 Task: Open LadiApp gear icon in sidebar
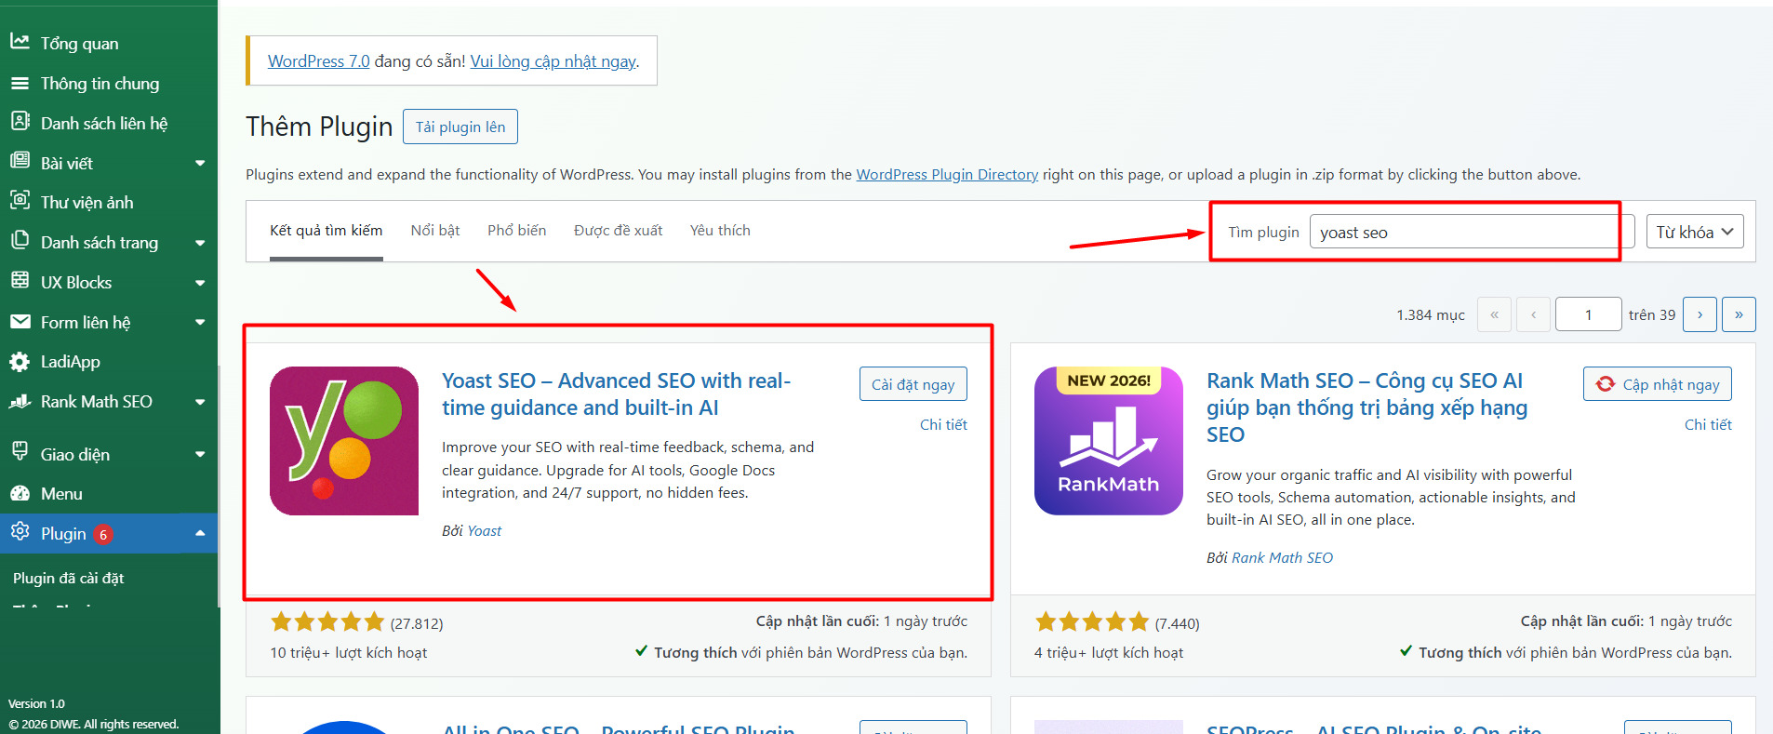pyautogui.click(x=20, y=362)
